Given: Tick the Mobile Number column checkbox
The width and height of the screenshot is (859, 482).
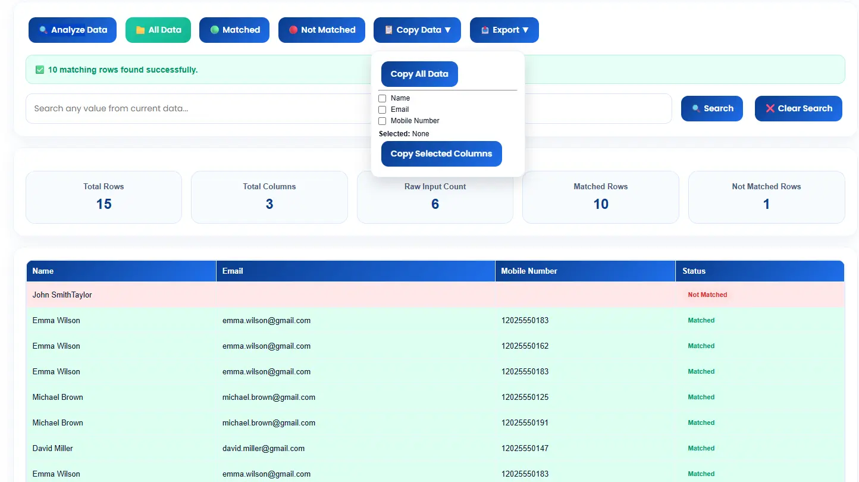Looking at the screenshot, I should pos(383,121).
